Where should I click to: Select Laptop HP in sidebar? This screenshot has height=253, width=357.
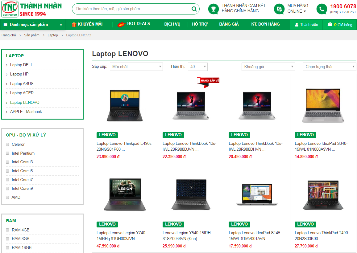click(19, 74)
